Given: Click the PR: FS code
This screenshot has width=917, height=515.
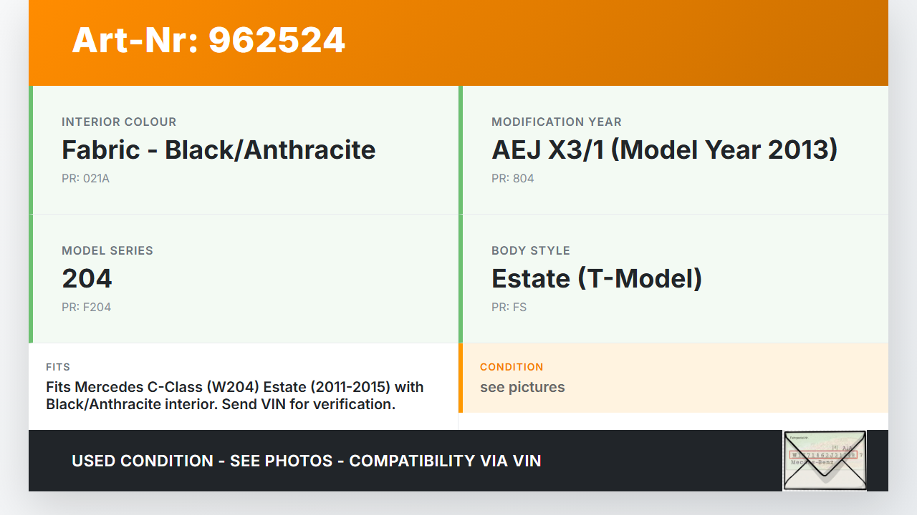Looking at the screenshot, I should click(x=509, y=308).
